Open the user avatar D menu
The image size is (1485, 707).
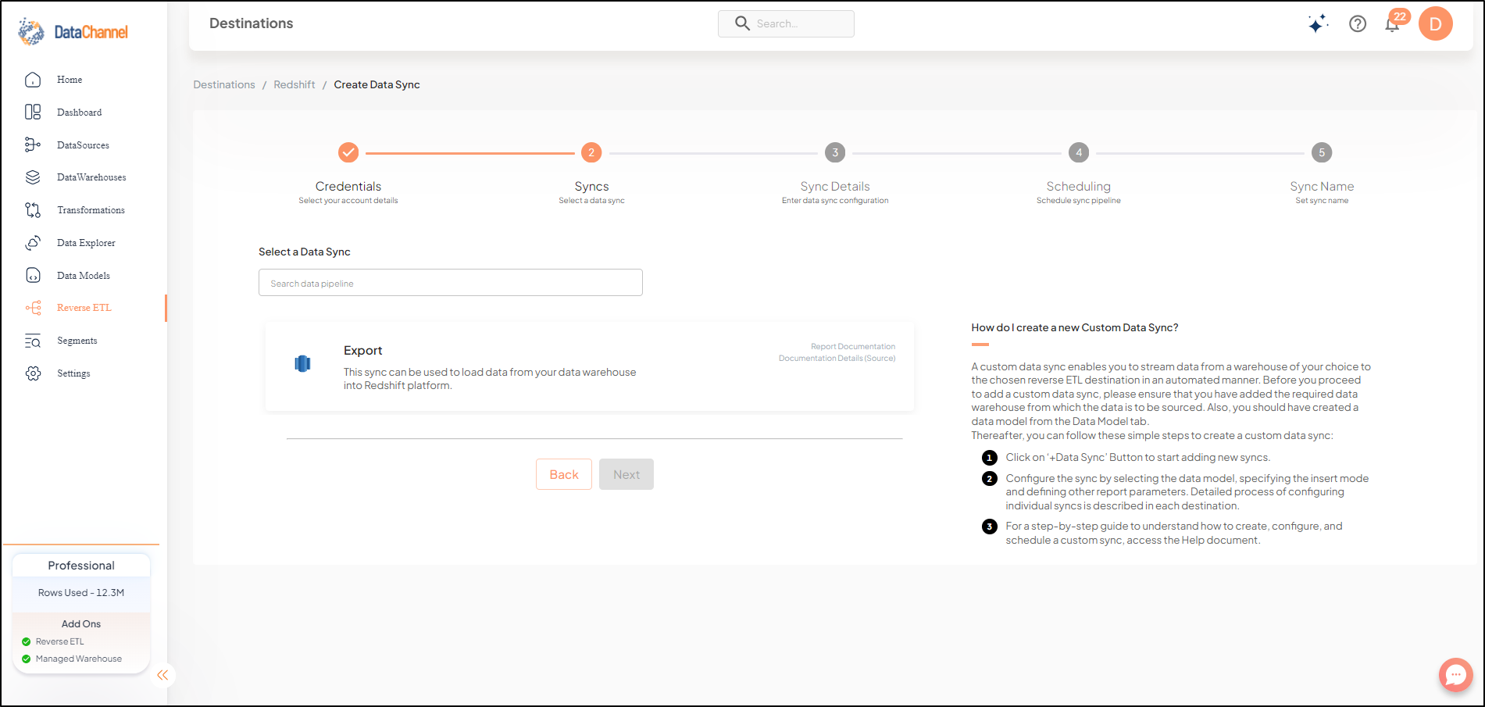click(x=1436, y=23)
